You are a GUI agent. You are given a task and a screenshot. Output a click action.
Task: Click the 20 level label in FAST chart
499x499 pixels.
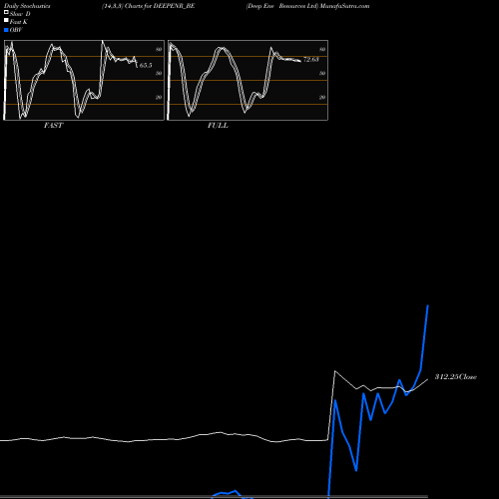click(159, 97)
